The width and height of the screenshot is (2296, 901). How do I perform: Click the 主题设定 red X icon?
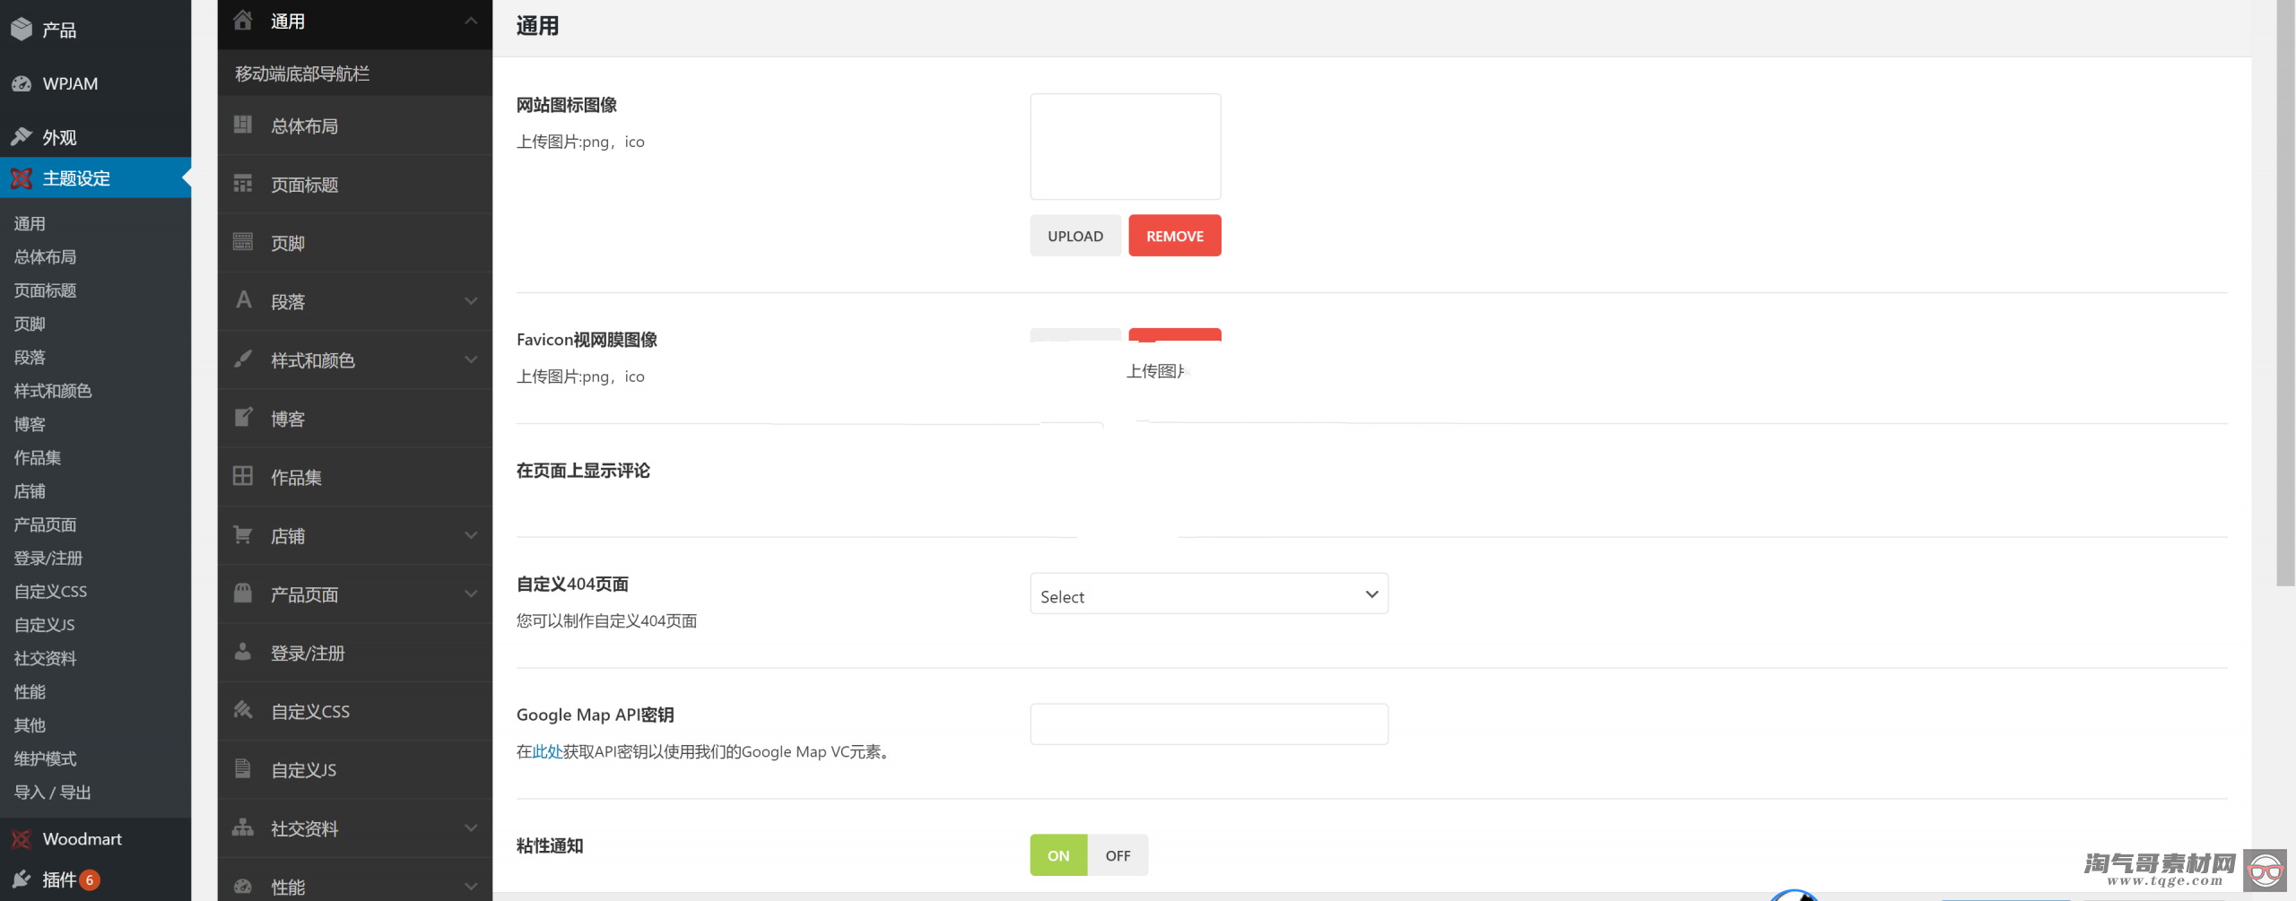(x=22, y=178)
